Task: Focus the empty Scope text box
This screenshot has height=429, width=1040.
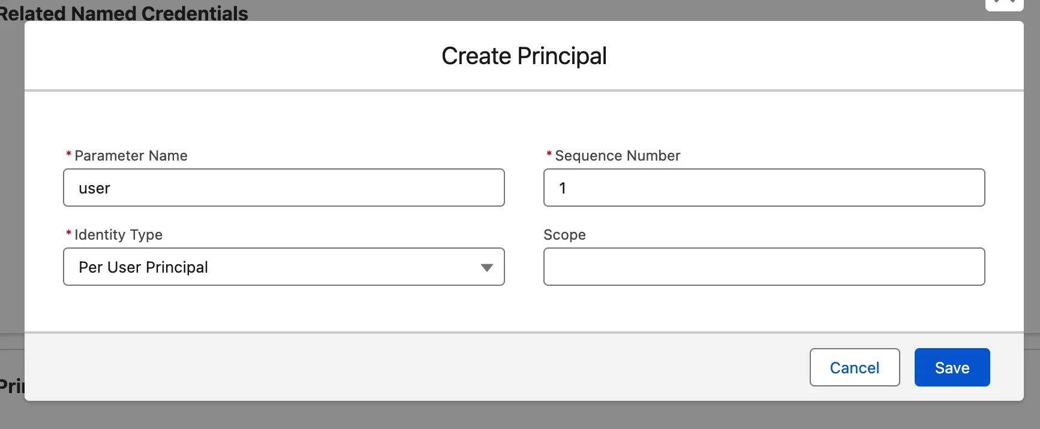Action: 764,267
